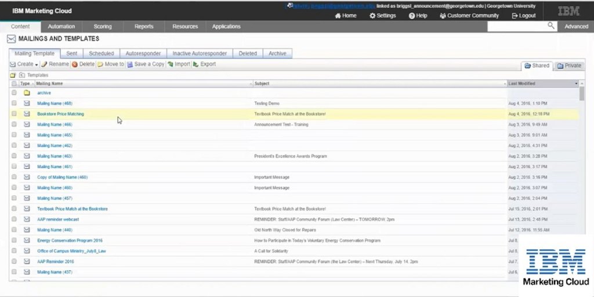
Task: Click the Move to folder button
Action: 111,64
